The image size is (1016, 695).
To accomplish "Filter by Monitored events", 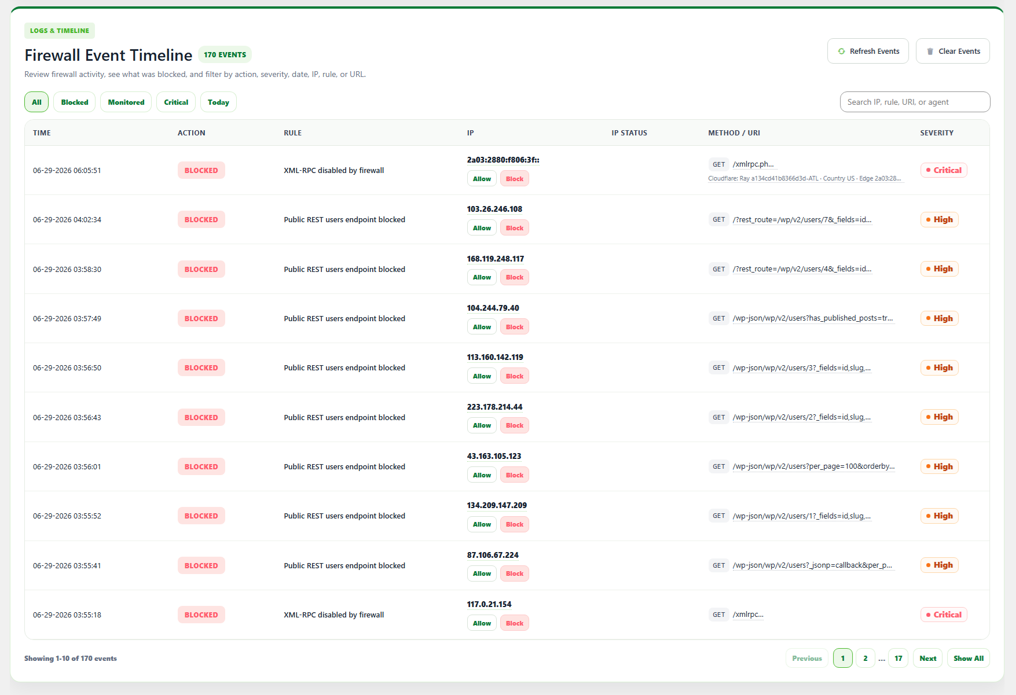I will coord(126,102).
